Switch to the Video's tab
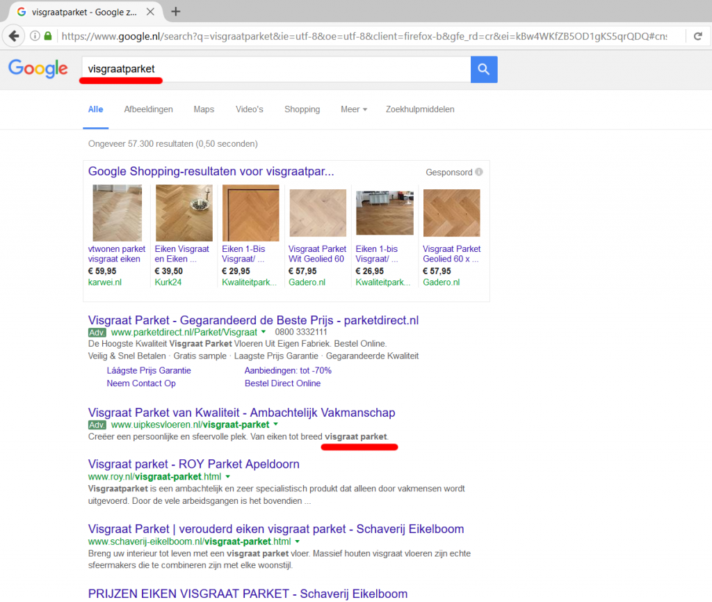 [x=250, y=109]
